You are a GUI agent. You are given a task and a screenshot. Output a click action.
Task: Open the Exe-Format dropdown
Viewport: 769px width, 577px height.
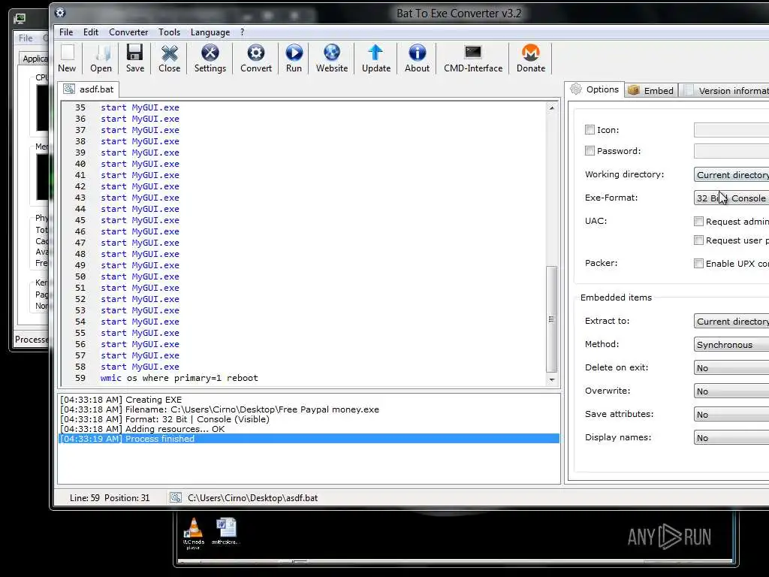tap(731, 198)
